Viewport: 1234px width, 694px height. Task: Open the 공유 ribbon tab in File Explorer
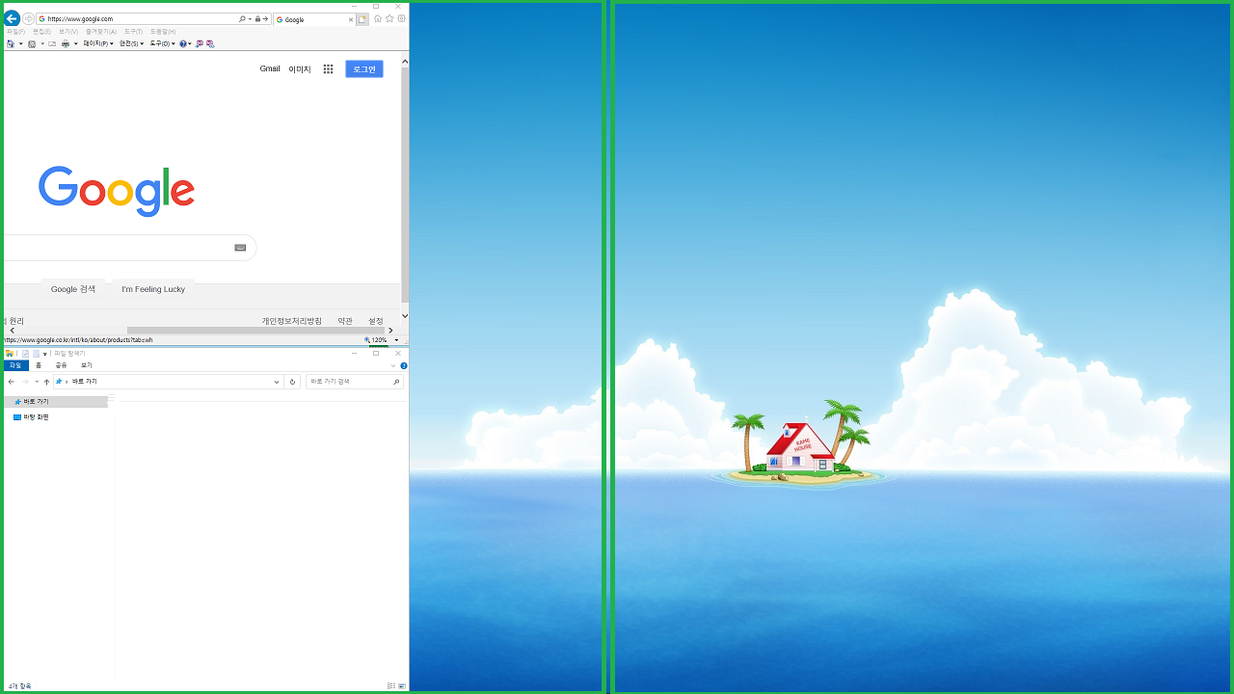[x=61, y=365]
